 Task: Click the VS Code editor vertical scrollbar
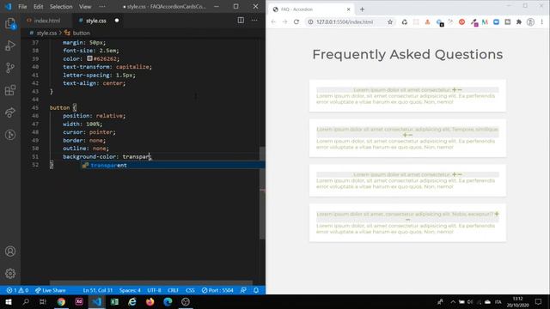(x=262, y=192)
